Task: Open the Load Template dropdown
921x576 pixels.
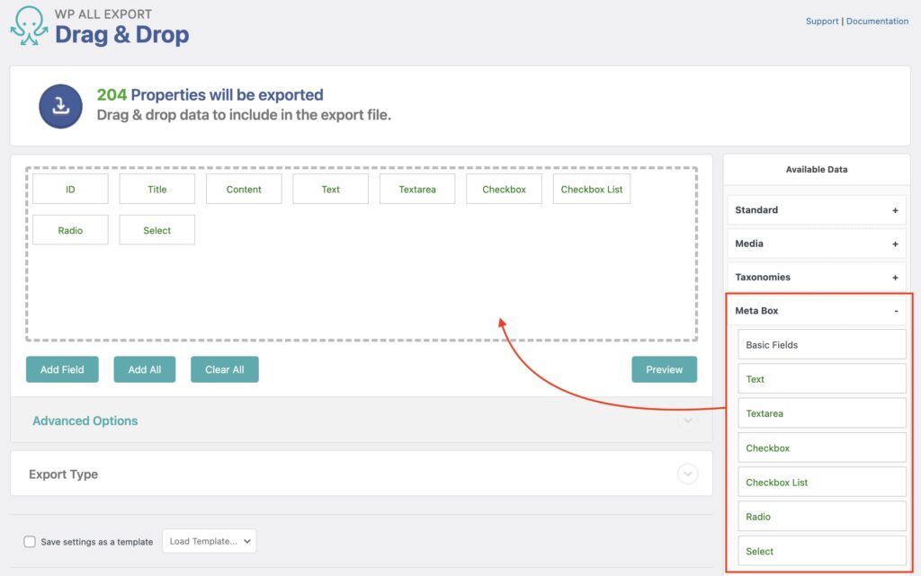Action: coord(209,540)
